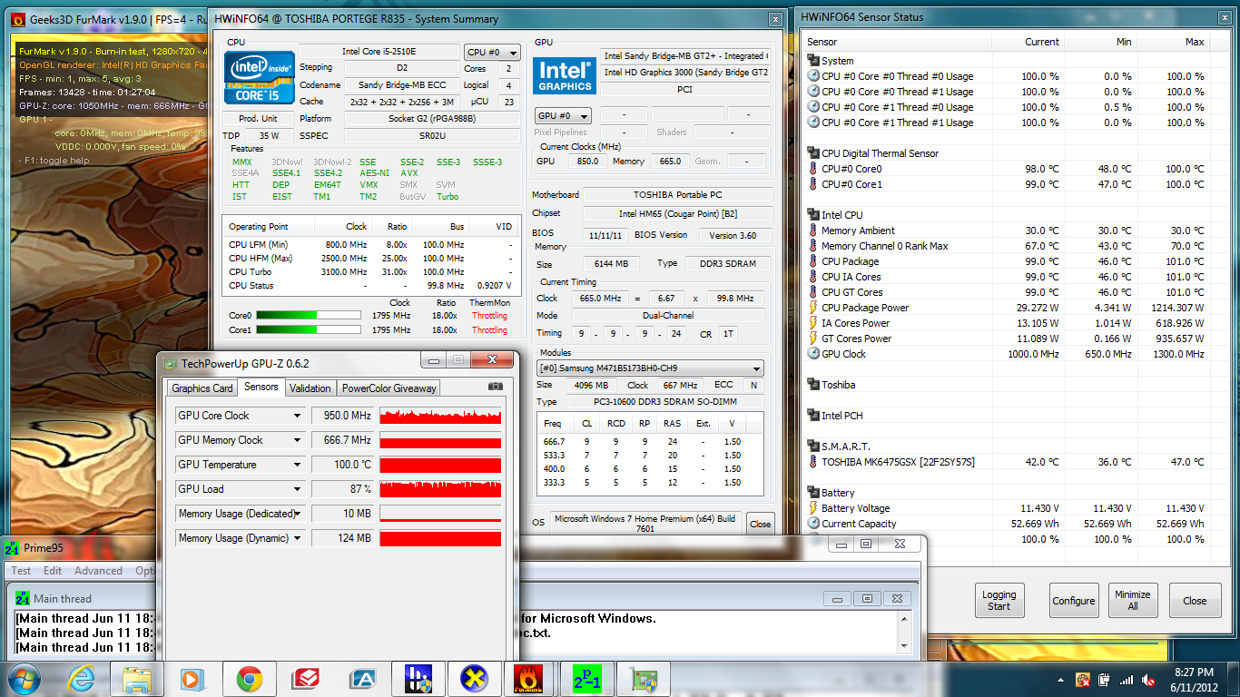The height and width of the screenshot is (697, 1240).
Task: Open GPU Core Clock sensor dropdown
Action: pyautogui.click(x=296, y=416)
